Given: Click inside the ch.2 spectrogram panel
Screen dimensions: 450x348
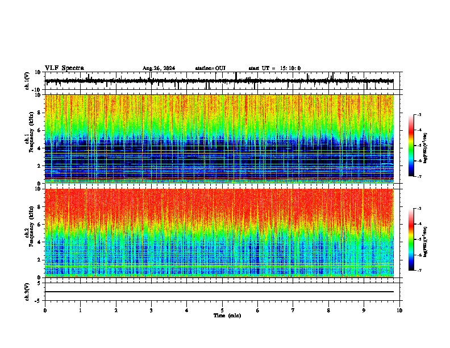Looking at the screenshot, I should (x=219, y=233).
